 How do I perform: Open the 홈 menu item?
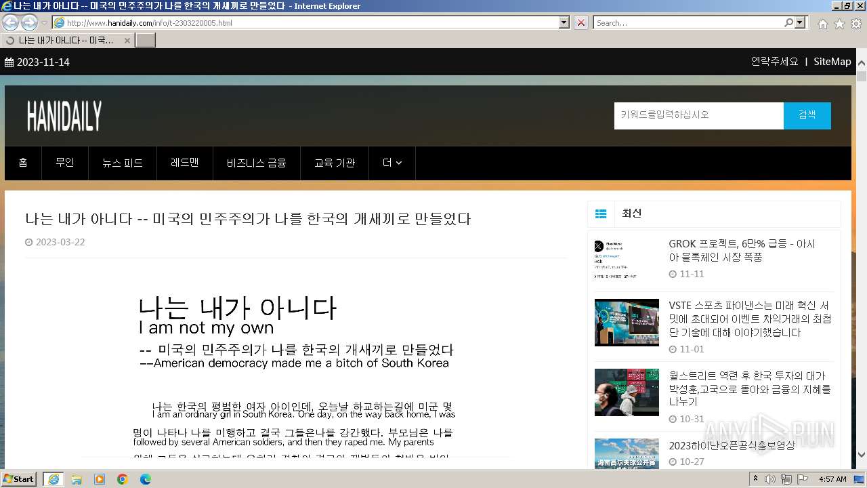tap(23, 163)
